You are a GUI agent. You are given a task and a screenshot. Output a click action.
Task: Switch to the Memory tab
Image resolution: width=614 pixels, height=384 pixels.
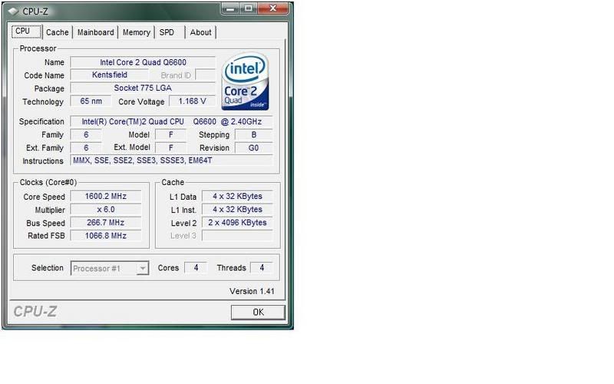point(137,32)
